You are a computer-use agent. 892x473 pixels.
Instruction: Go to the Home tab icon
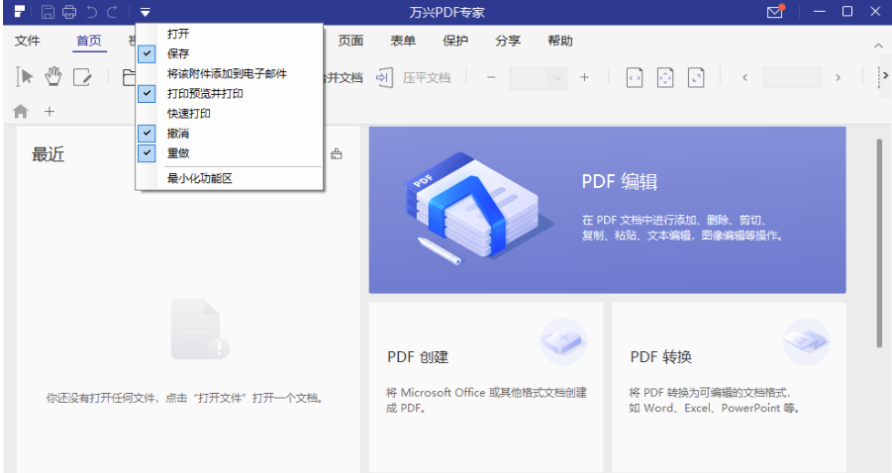point(20,112)
